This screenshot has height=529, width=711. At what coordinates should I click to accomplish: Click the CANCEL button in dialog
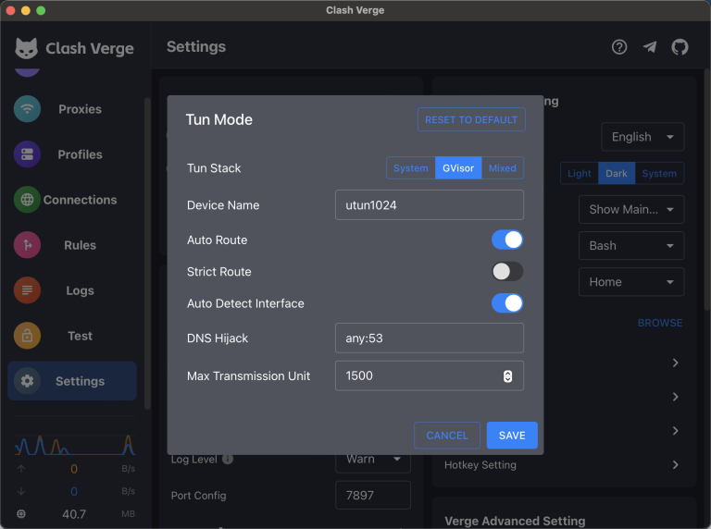coord(447,436)
